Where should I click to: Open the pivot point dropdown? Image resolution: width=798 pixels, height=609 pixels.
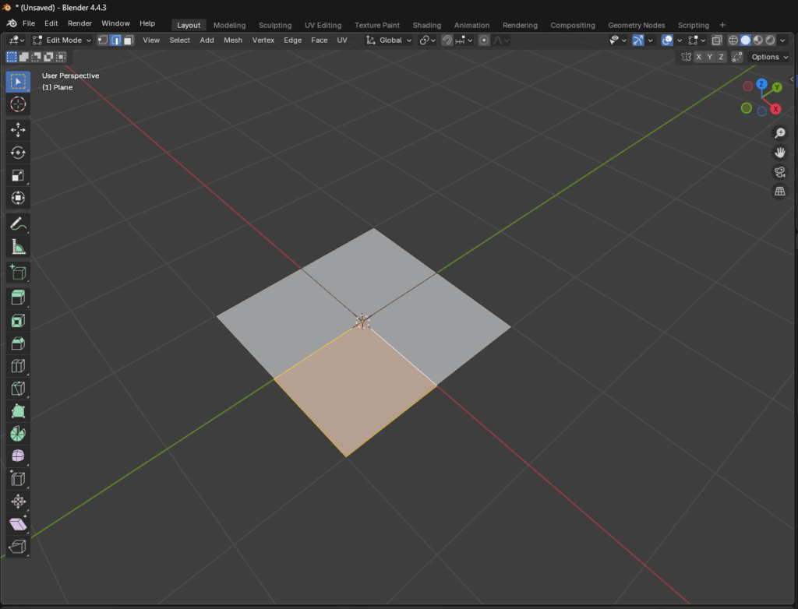(x=427, y=40)
